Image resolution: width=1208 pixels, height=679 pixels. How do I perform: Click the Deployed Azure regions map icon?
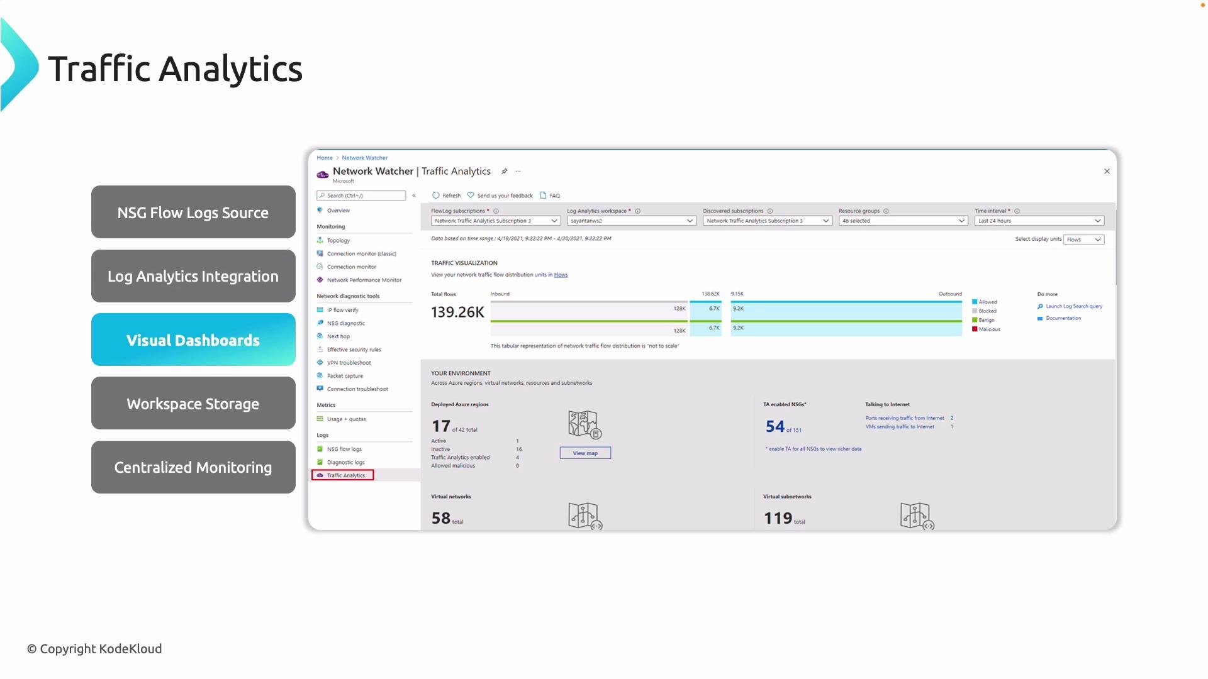(584, 424)
